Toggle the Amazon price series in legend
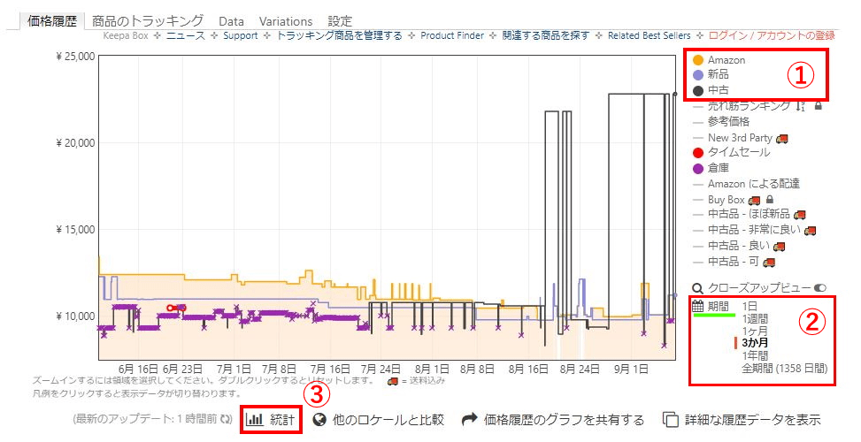Image resolution: width=861 pixels, height=442 pixels. coord(726,60)
